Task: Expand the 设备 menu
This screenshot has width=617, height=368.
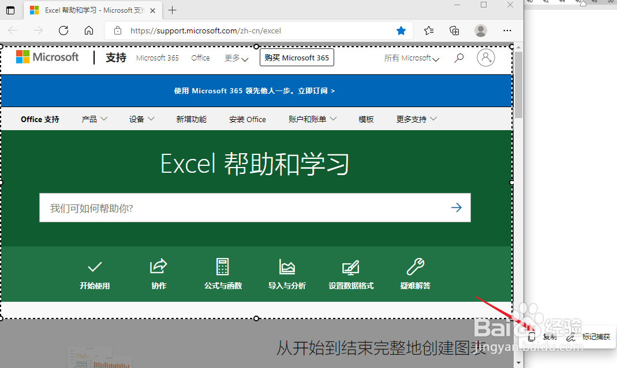Action: click(x=141, y=119)
